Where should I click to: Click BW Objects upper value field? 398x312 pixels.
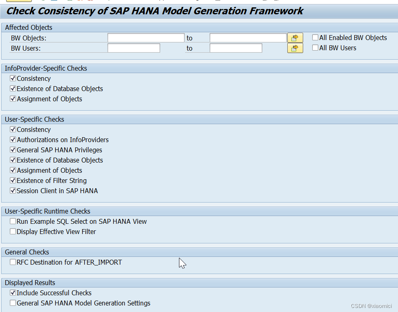pos(248,38)
